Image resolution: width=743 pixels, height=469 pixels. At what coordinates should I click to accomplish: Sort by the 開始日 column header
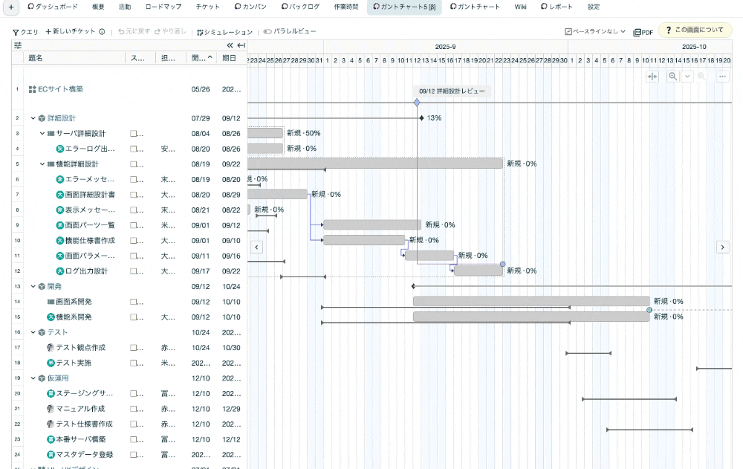coord(201,58)
